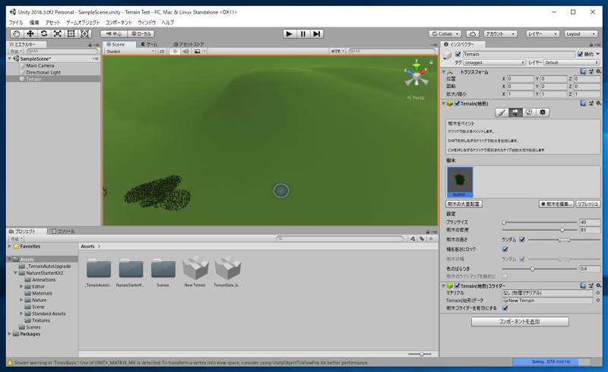Screen dimensions: 608x372
Task: Select the bush01 tree thumbnail
Action: (460, 181)
